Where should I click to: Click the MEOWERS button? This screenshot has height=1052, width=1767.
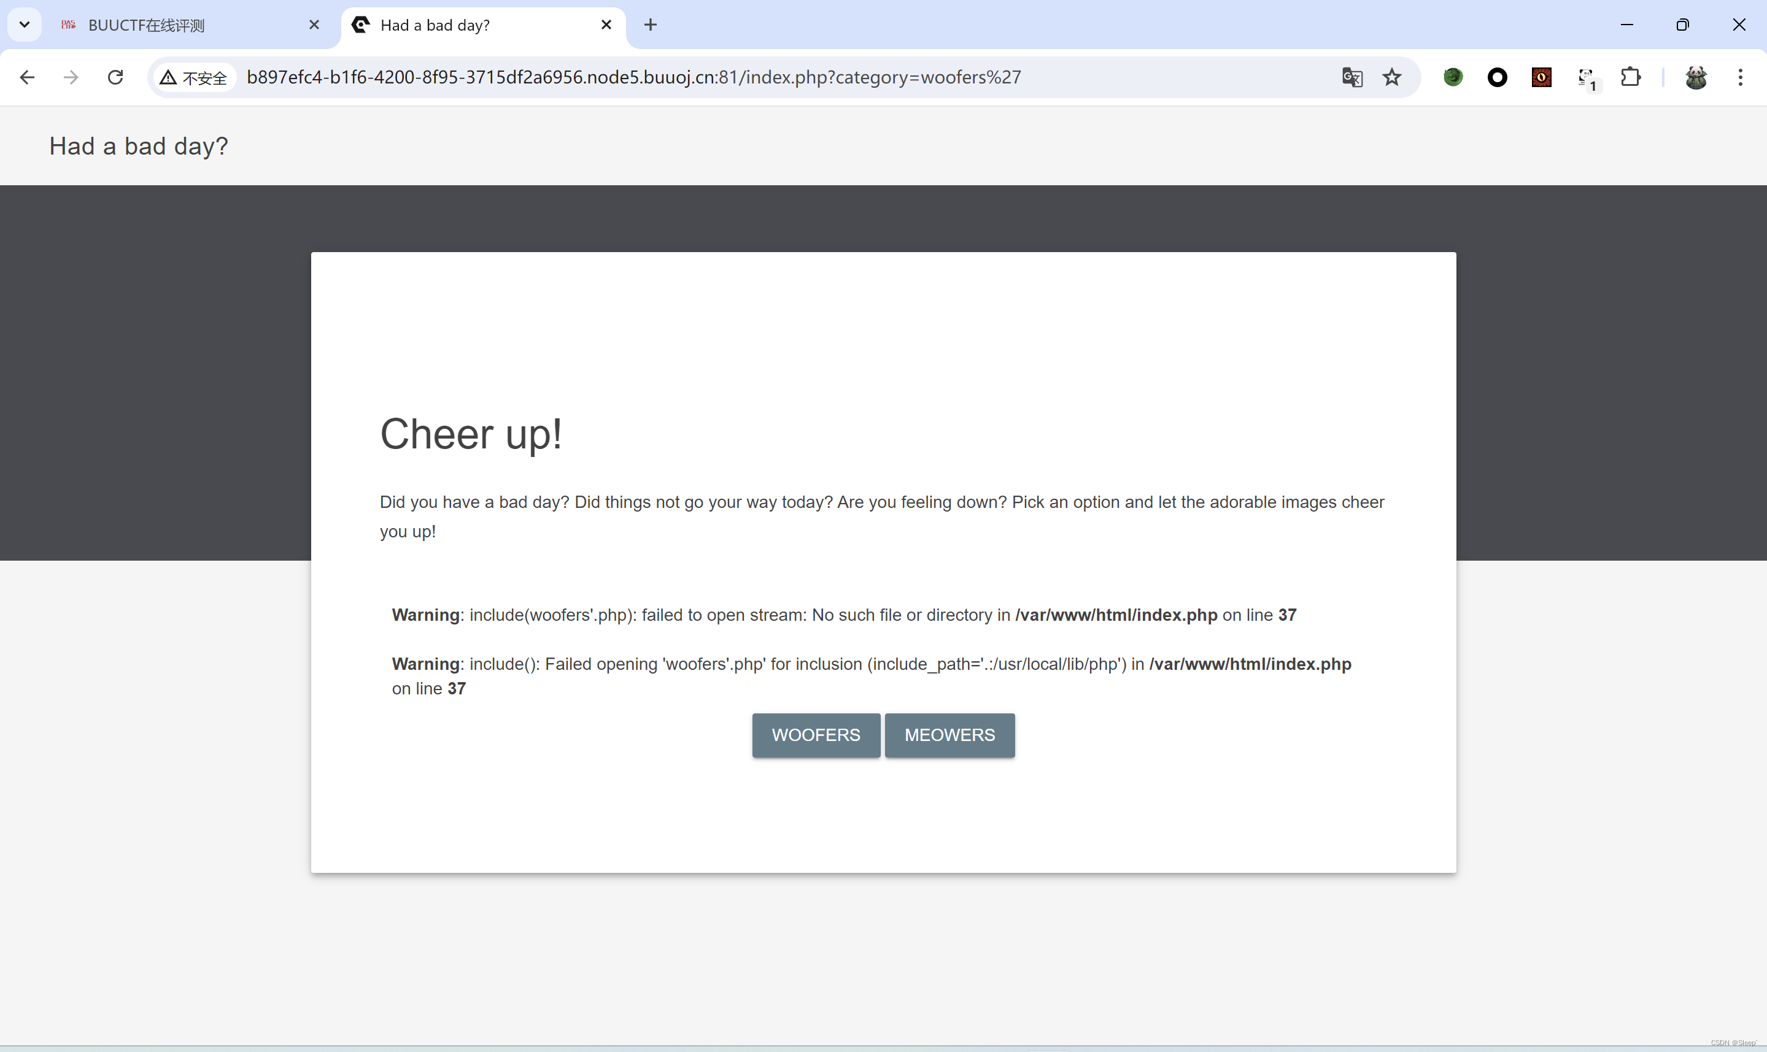[949, 735]
